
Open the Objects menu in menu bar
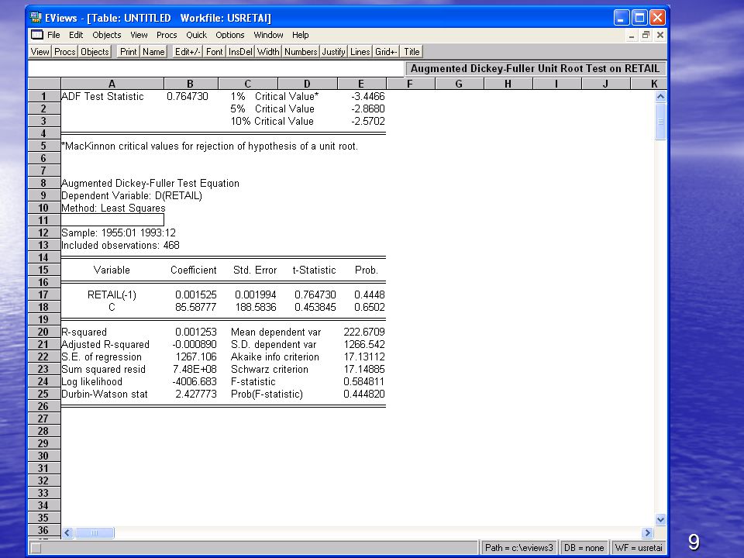[x=107, y=35]
